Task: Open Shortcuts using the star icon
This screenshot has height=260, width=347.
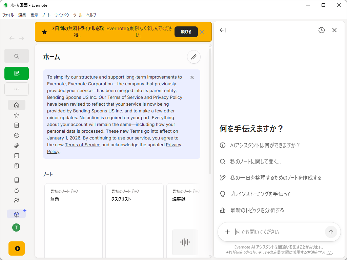Action: point(16,115)
